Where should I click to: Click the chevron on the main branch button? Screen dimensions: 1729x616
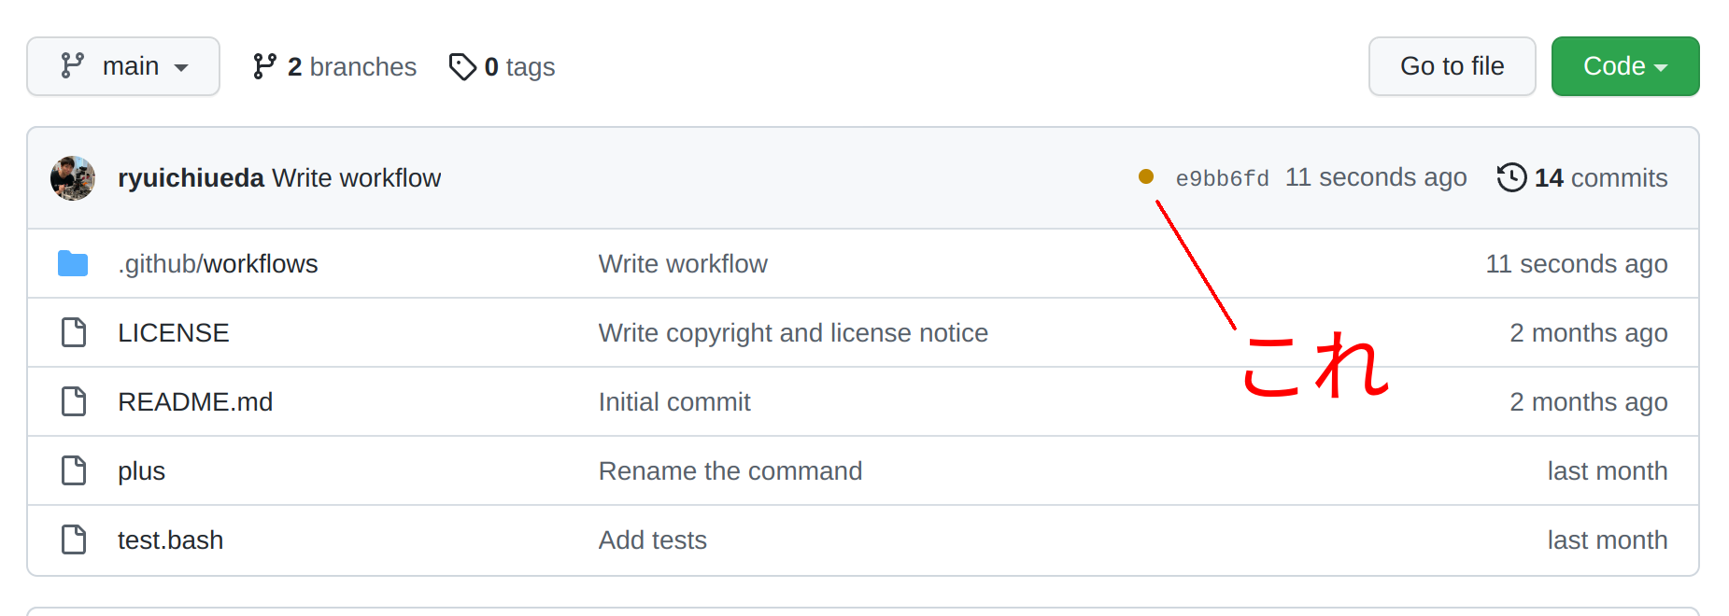179,66
